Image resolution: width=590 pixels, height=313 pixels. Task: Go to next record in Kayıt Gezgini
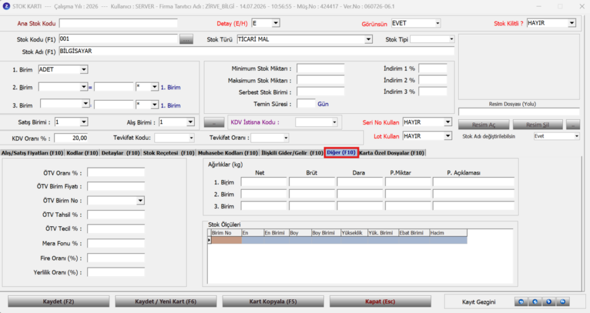point(549,301)
